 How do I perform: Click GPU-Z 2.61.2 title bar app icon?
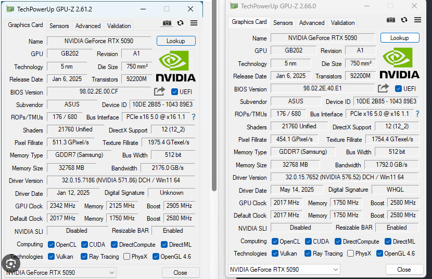(x=10, y=9)
